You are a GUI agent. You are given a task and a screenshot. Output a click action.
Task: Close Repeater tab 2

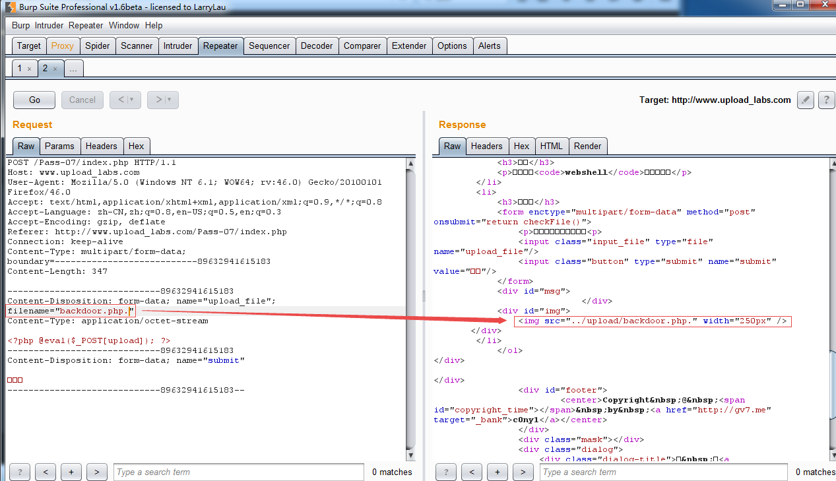pos(55,69)
